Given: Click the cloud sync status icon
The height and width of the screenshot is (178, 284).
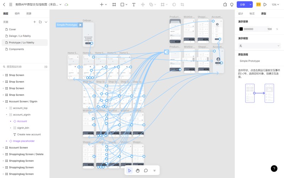Looking at the screenshot, I should pos(66,5).
